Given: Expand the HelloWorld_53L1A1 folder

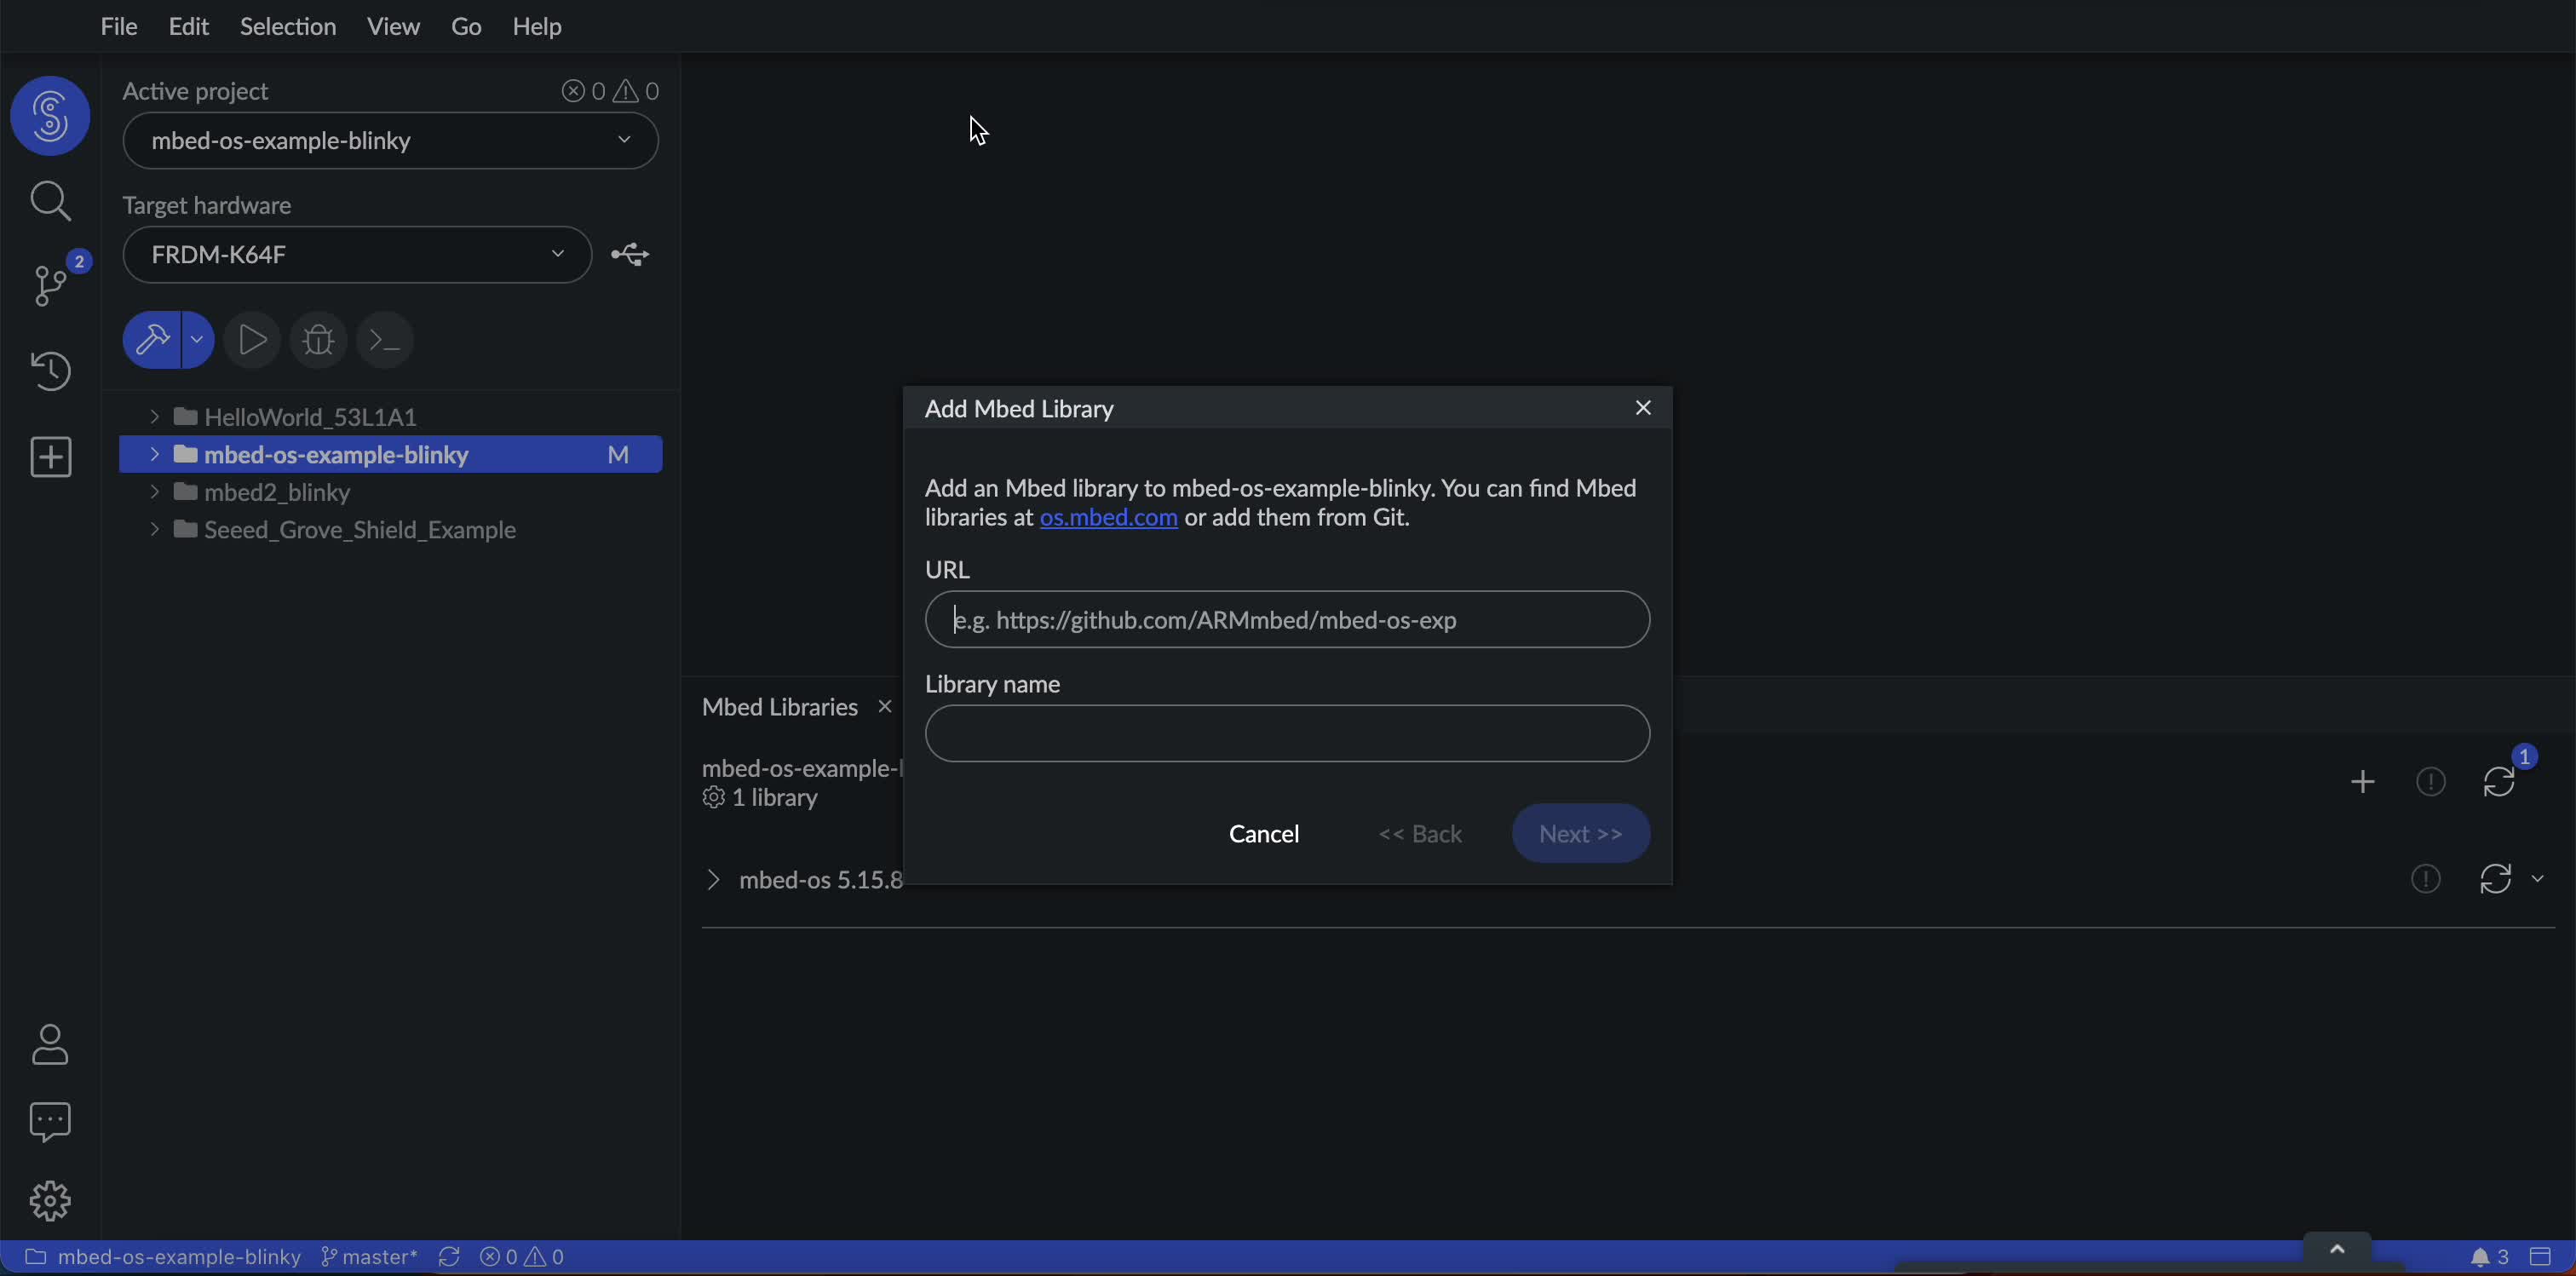Looking at the screenshot, I should [155, 416].
